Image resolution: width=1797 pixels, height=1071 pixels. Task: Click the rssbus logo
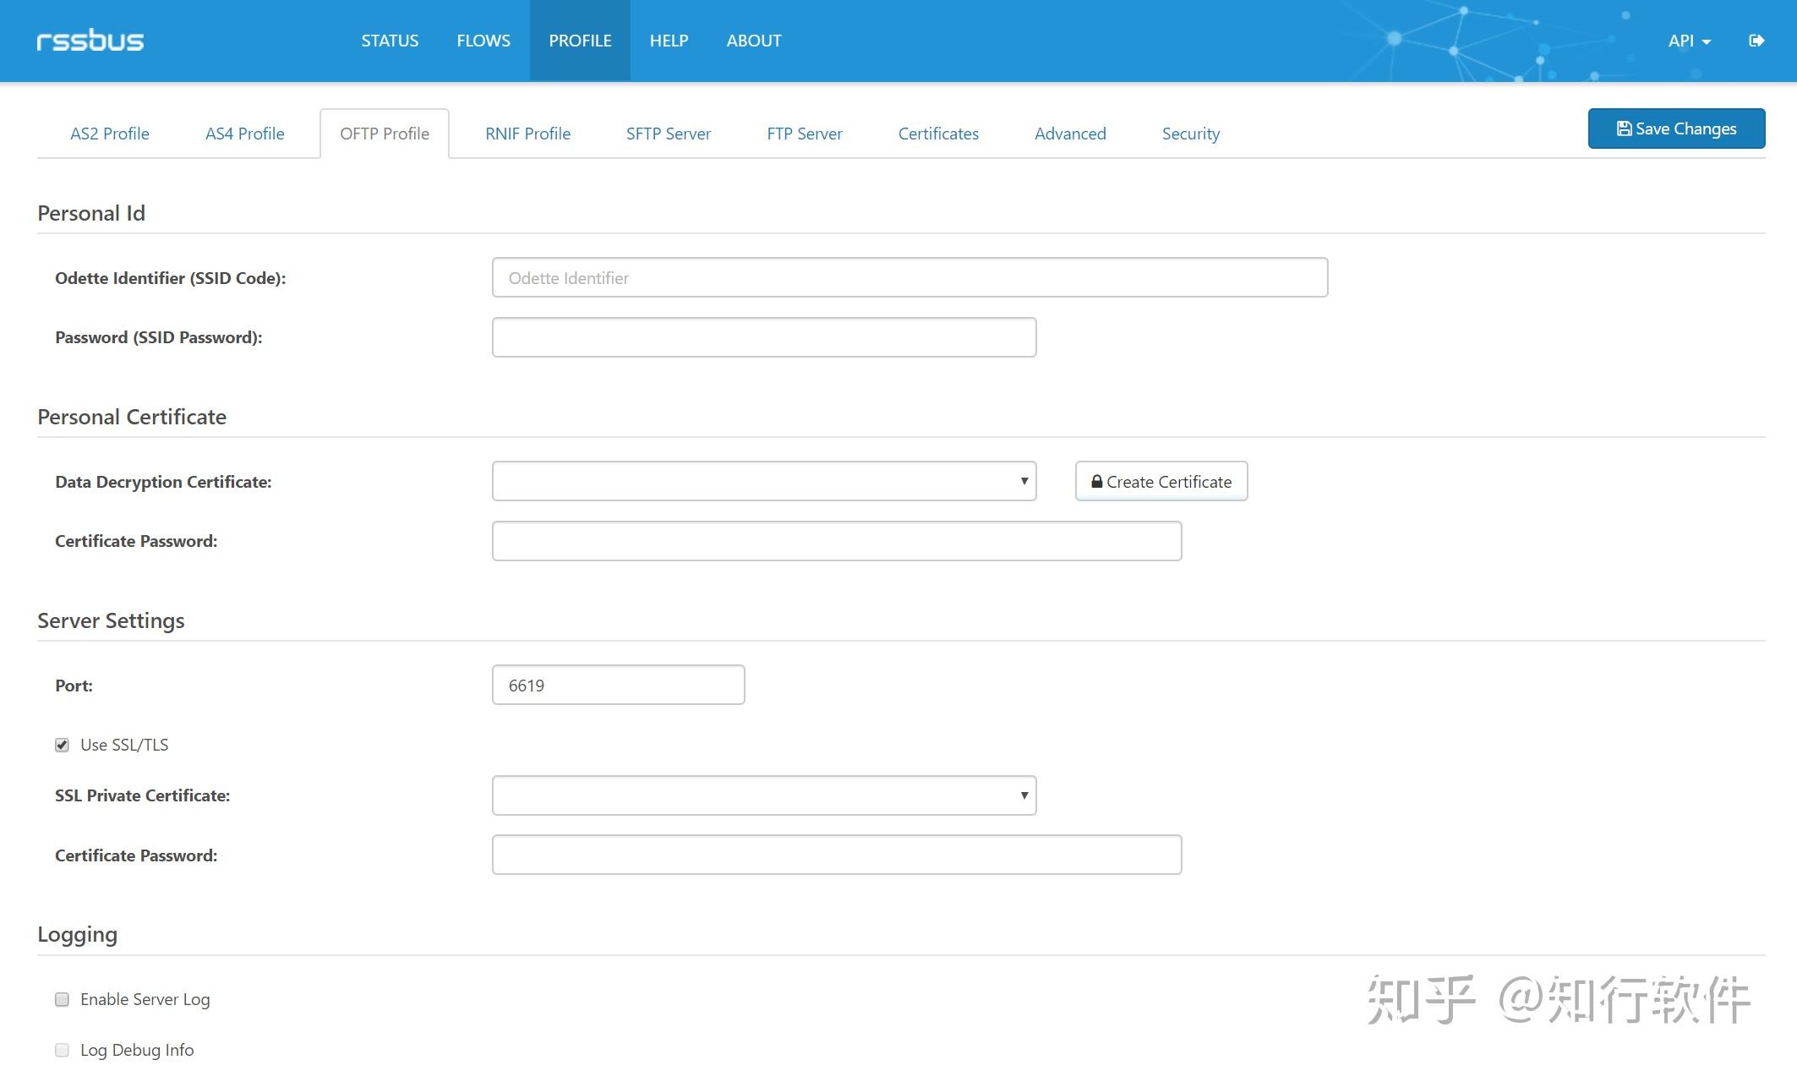(x=90, y=41)
